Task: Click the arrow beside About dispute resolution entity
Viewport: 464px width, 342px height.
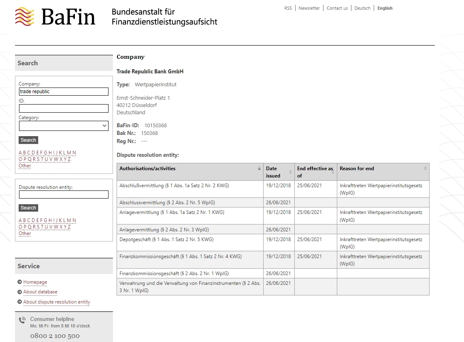Action: [x=20, y=302]
